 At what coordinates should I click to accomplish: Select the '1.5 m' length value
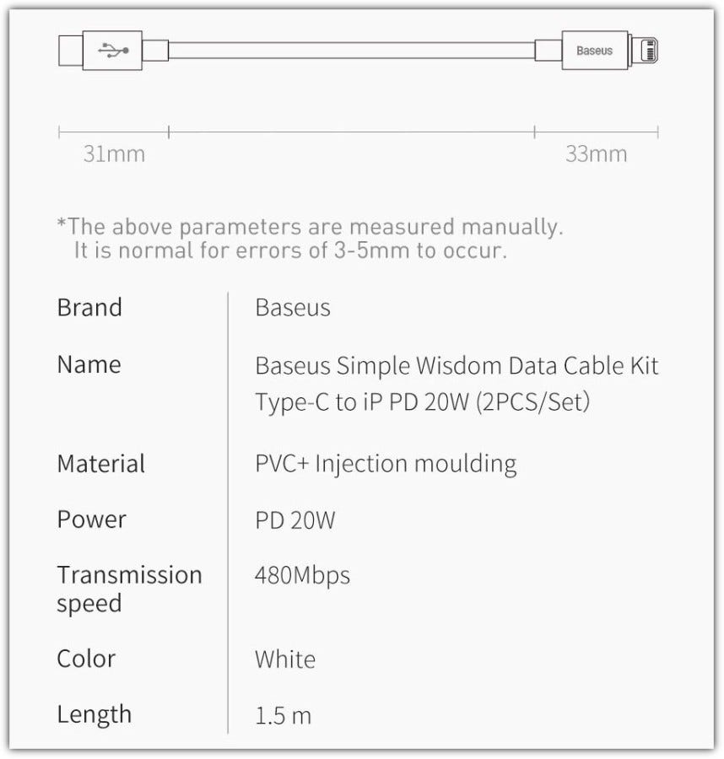[x=283, y=717]
